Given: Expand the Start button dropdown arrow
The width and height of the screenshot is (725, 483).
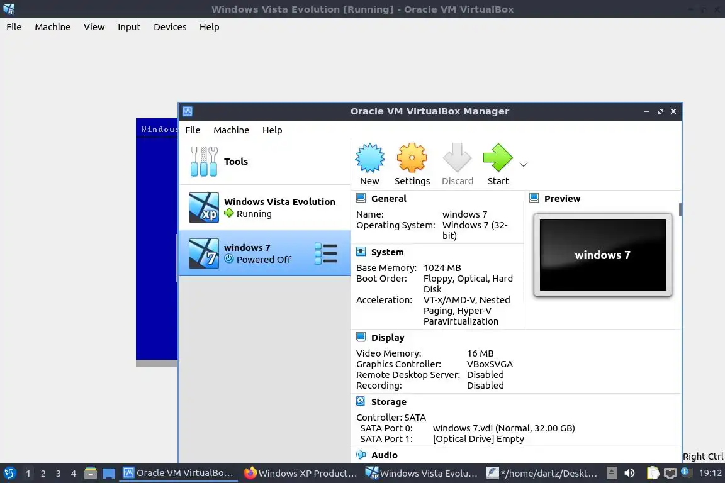Looking at the screenshot, I should click(524, 165).
